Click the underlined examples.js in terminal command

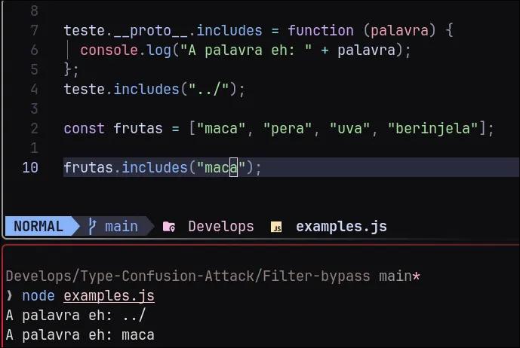(109, 296)
